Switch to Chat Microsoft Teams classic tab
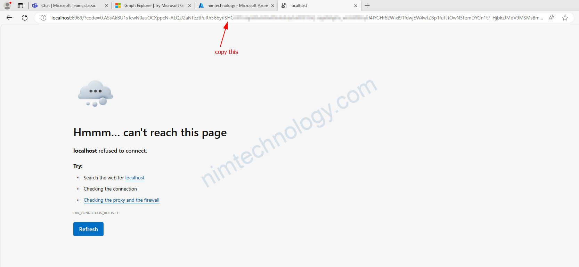The height and width of the screenshot is (267, 579). (x=68, y=6)
